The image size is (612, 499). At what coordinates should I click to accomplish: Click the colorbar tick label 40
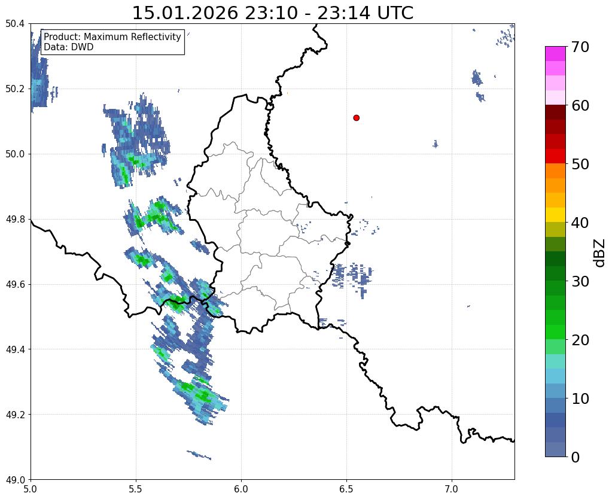pyautogui.click(x=580, y=223)
